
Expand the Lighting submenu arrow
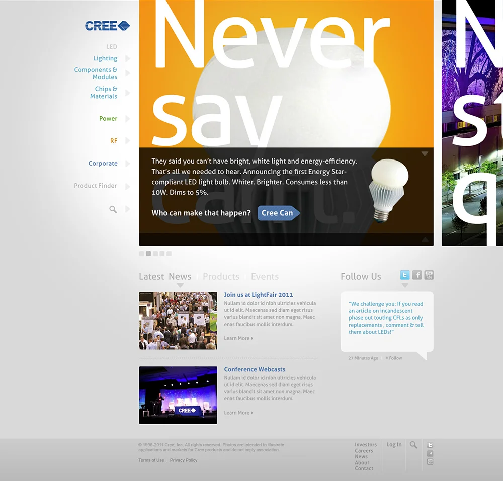128,58
